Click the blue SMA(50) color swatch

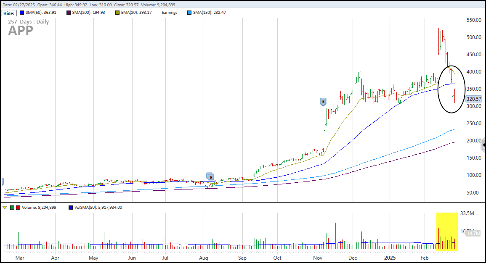click(22, 13)
